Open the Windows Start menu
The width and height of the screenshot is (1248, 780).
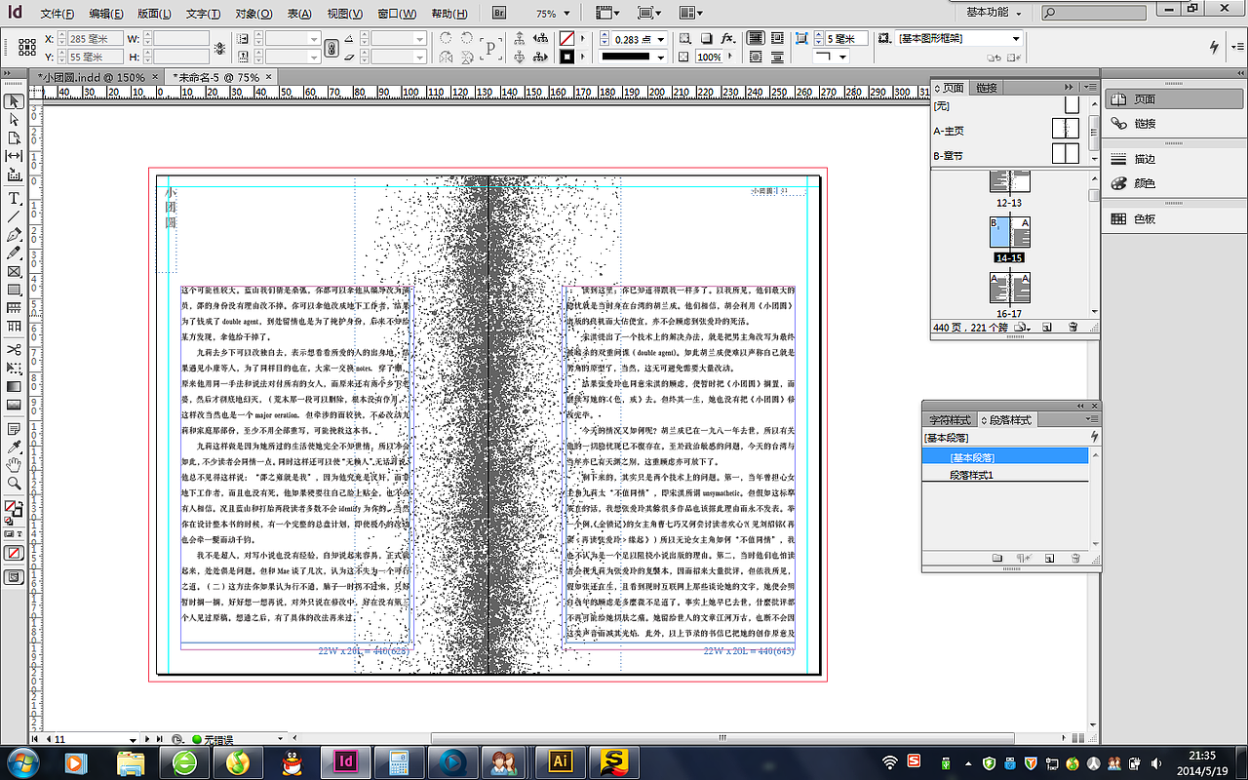(x=21, y=760)
